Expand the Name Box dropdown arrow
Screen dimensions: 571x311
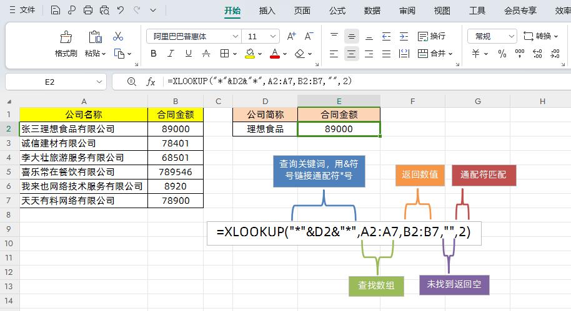[99, 82]
